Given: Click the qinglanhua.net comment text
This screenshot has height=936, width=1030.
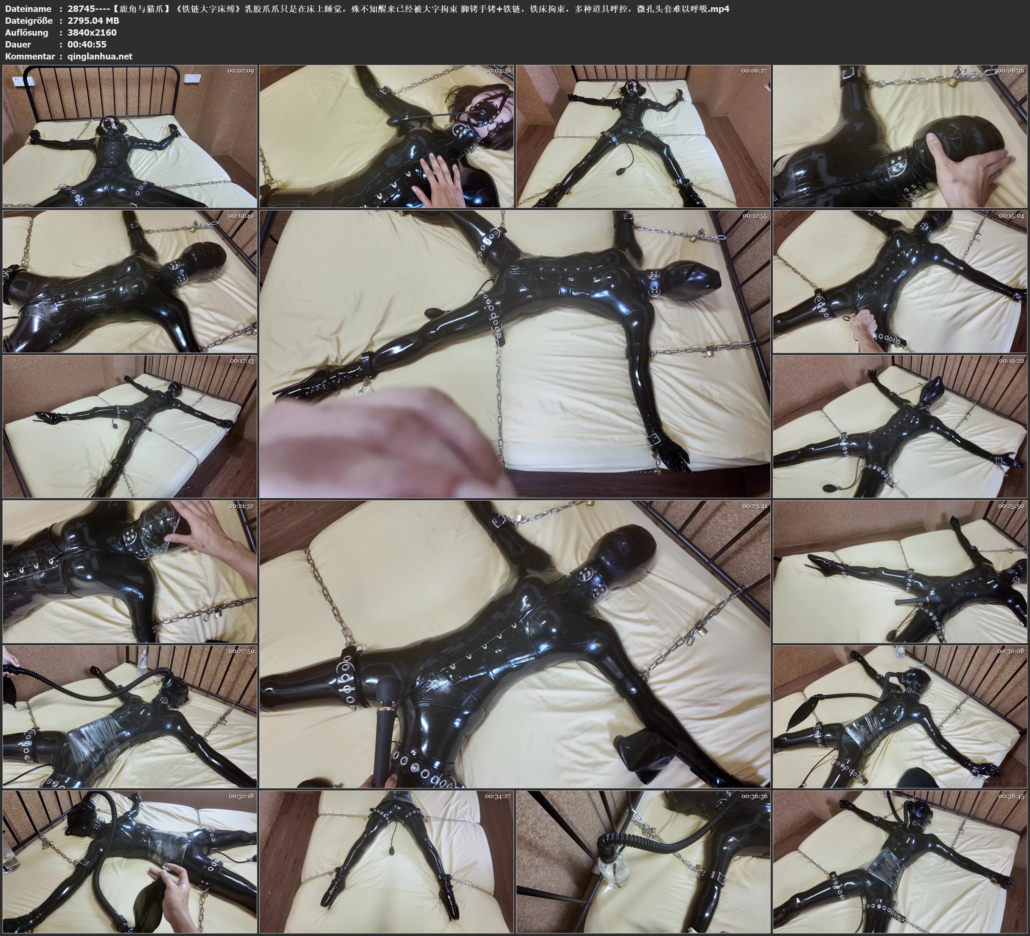Looking at the screenshot, I should pyautogui.click(x=100, y=56).
